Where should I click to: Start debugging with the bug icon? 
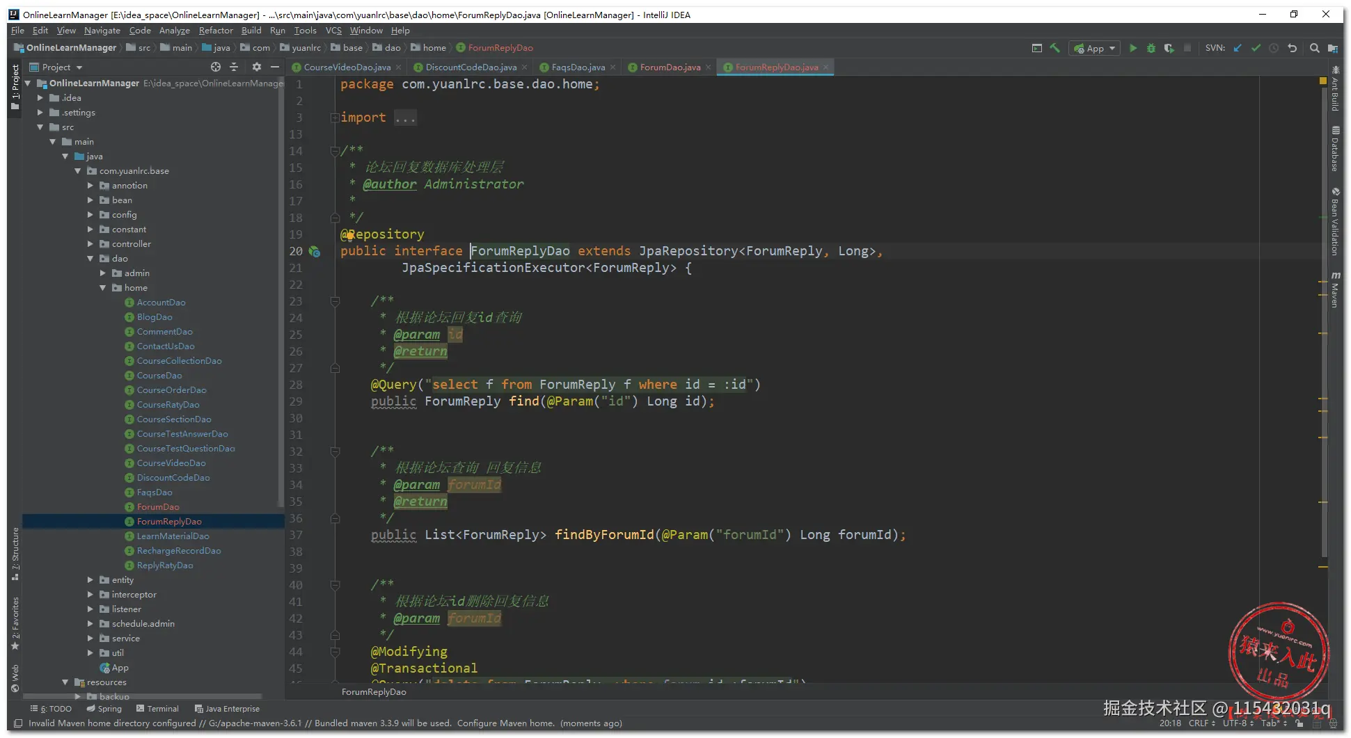pyautogui.click(x=1151, y=48)
